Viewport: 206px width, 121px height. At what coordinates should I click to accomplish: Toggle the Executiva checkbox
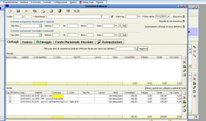click(183, 17)
